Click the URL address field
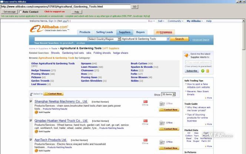The image size is (246, 154). click(66, 7)
